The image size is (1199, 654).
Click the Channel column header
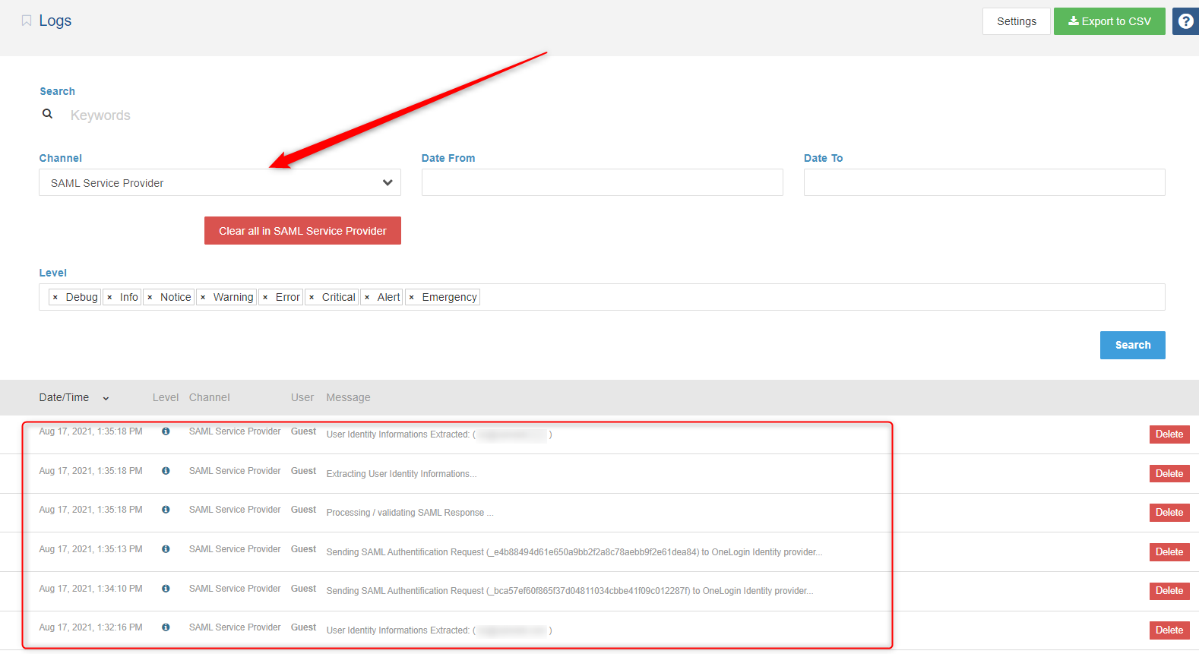[x=209, y=398]
